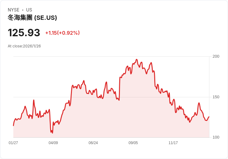Click the rightmost end of the price line
The width and height of the screenshot is (228, 159).
(x=209, y=117)
